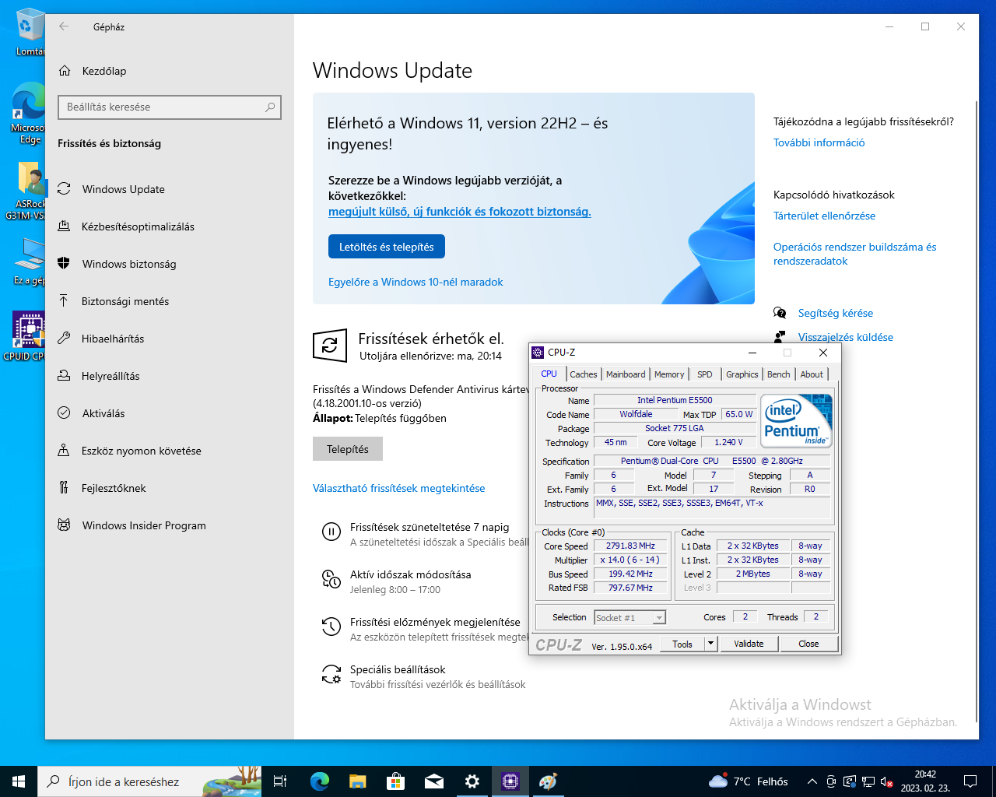Viewport: 996px width, 797px height.
Task: Click the Intel Pentium inside logo
Action: (x=797, y=420)
